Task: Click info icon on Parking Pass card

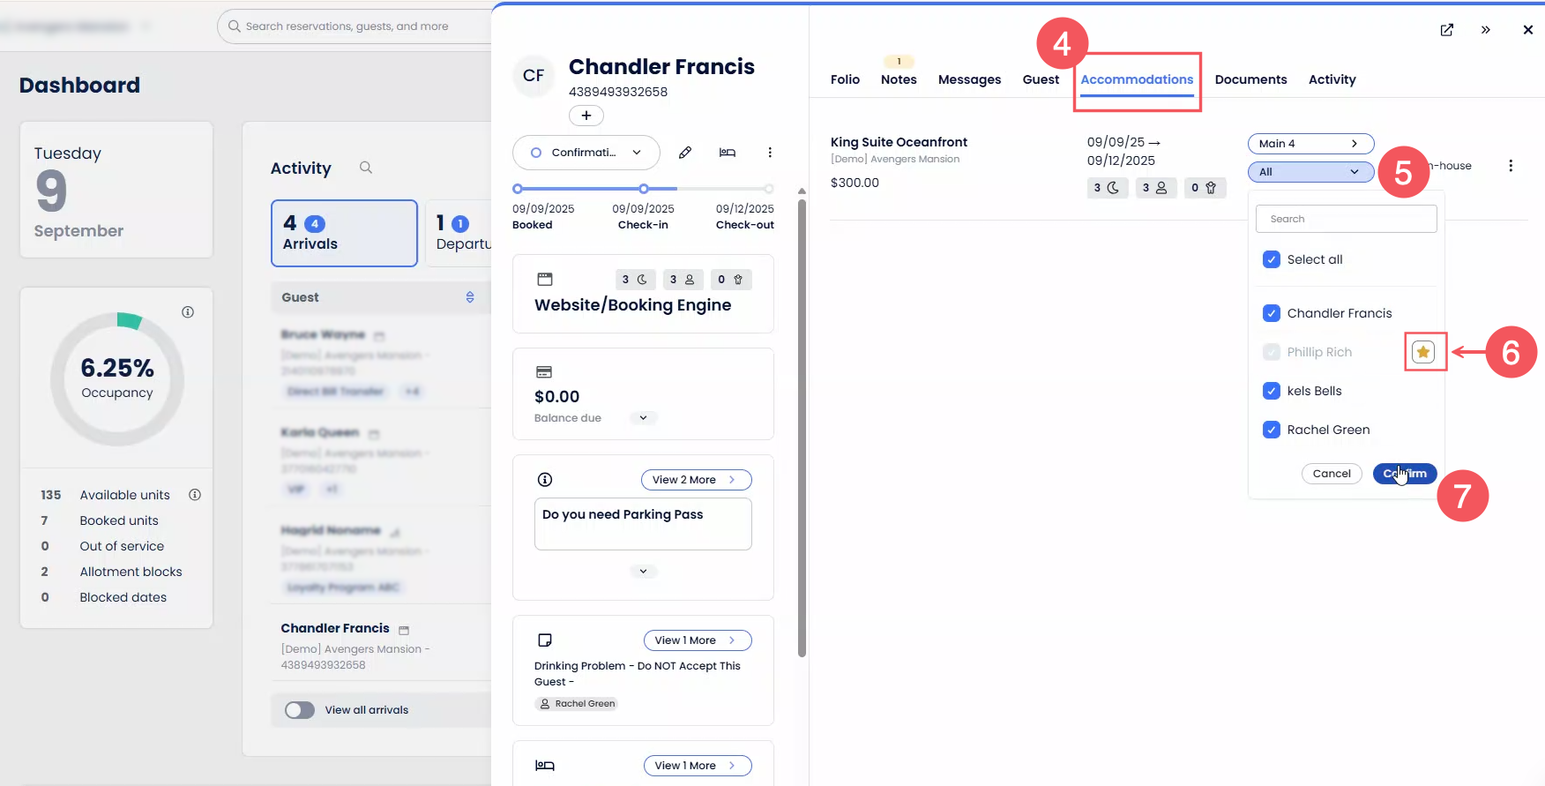Action: pos(545,480)
